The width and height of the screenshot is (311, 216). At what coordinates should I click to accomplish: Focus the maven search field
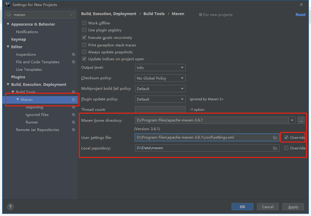click(40, 15)
